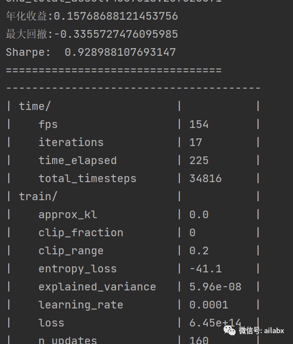Select the 年化收益 value 0.15768688121453756
Viewport: 293px width, 344px height.
pyautogui.click(x=116, y=16)
